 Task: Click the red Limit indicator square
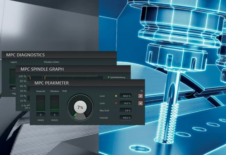pos(116,103)
